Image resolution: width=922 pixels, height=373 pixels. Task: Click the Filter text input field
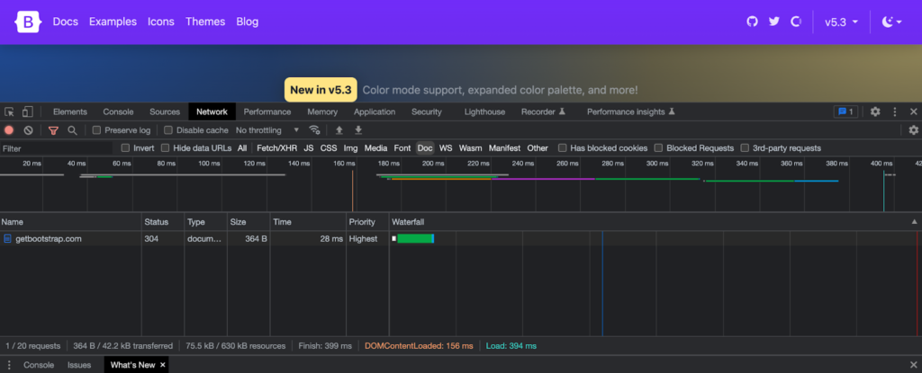[x=57, y=148]
